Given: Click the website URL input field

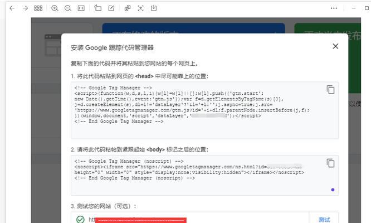Looking at the screenshot, I should pos(190,218).
